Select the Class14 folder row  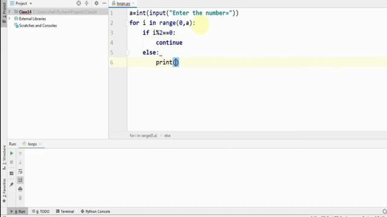[x=58, y=11]
